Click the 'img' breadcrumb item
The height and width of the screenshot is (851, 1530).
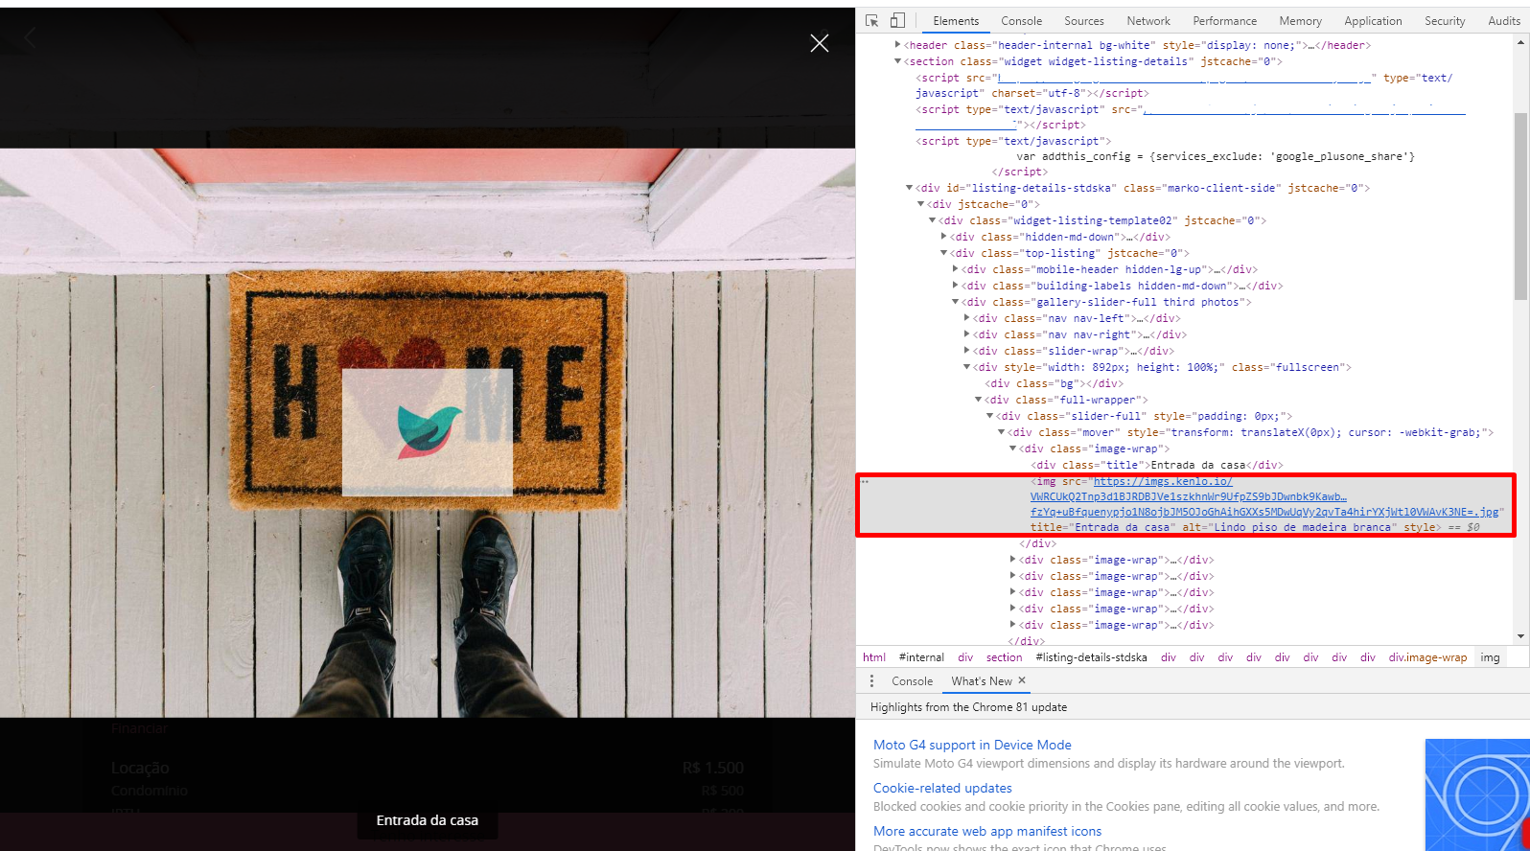(x=1490, y=657)
